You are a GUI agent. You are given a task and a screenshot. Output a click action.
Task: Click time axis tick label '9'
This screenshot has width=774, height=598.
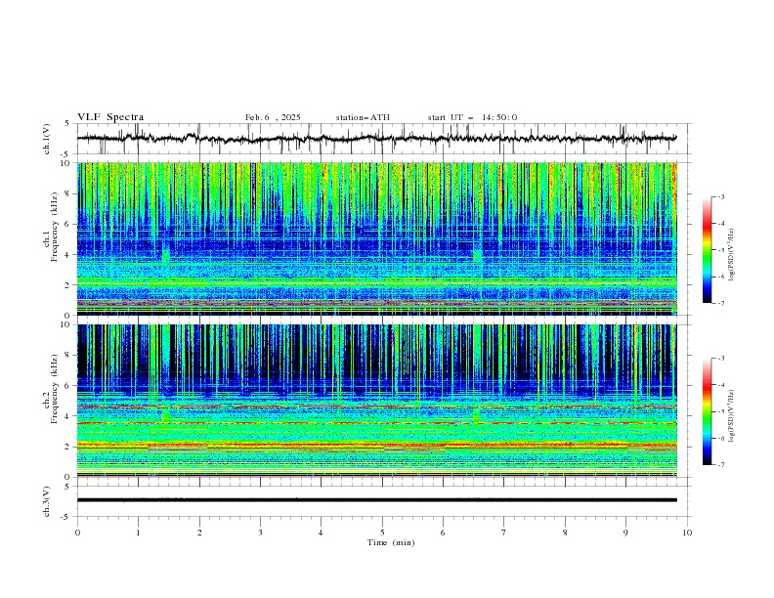point(625,533)
